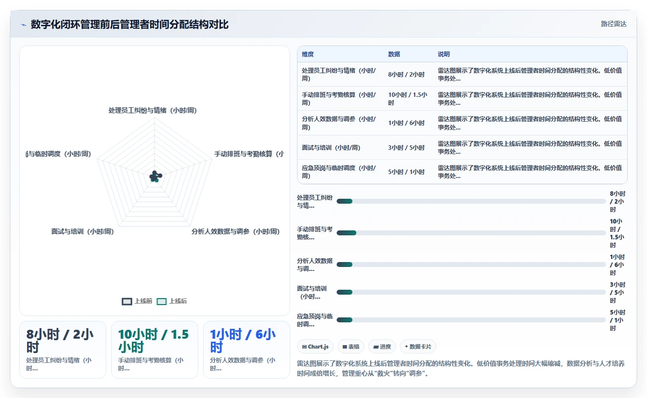
Task: Click the summary paragraph below the tags
Action: coord(461,368)
